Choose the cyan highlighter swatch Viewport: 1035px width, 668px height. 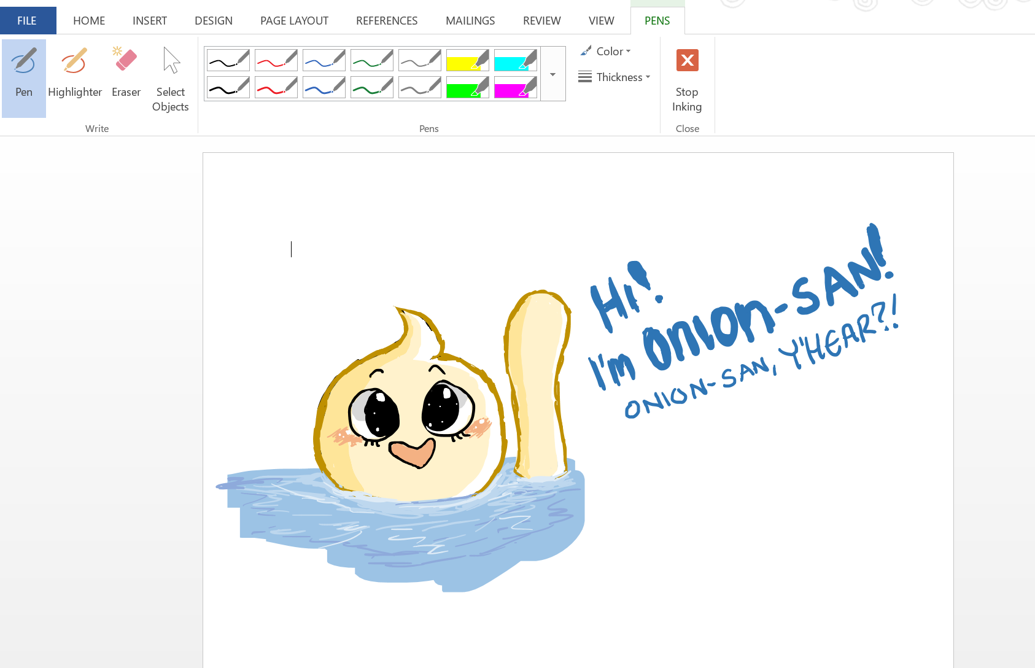tap(516, 60)
